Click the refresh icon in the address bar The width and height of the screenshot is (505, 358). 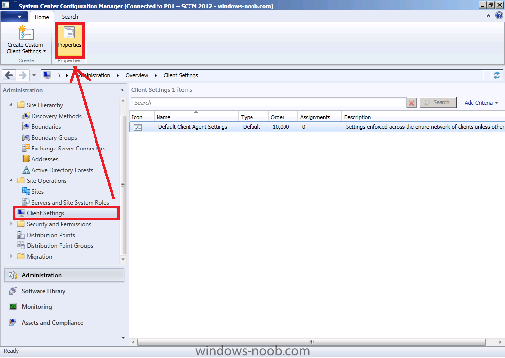point(496,75)
